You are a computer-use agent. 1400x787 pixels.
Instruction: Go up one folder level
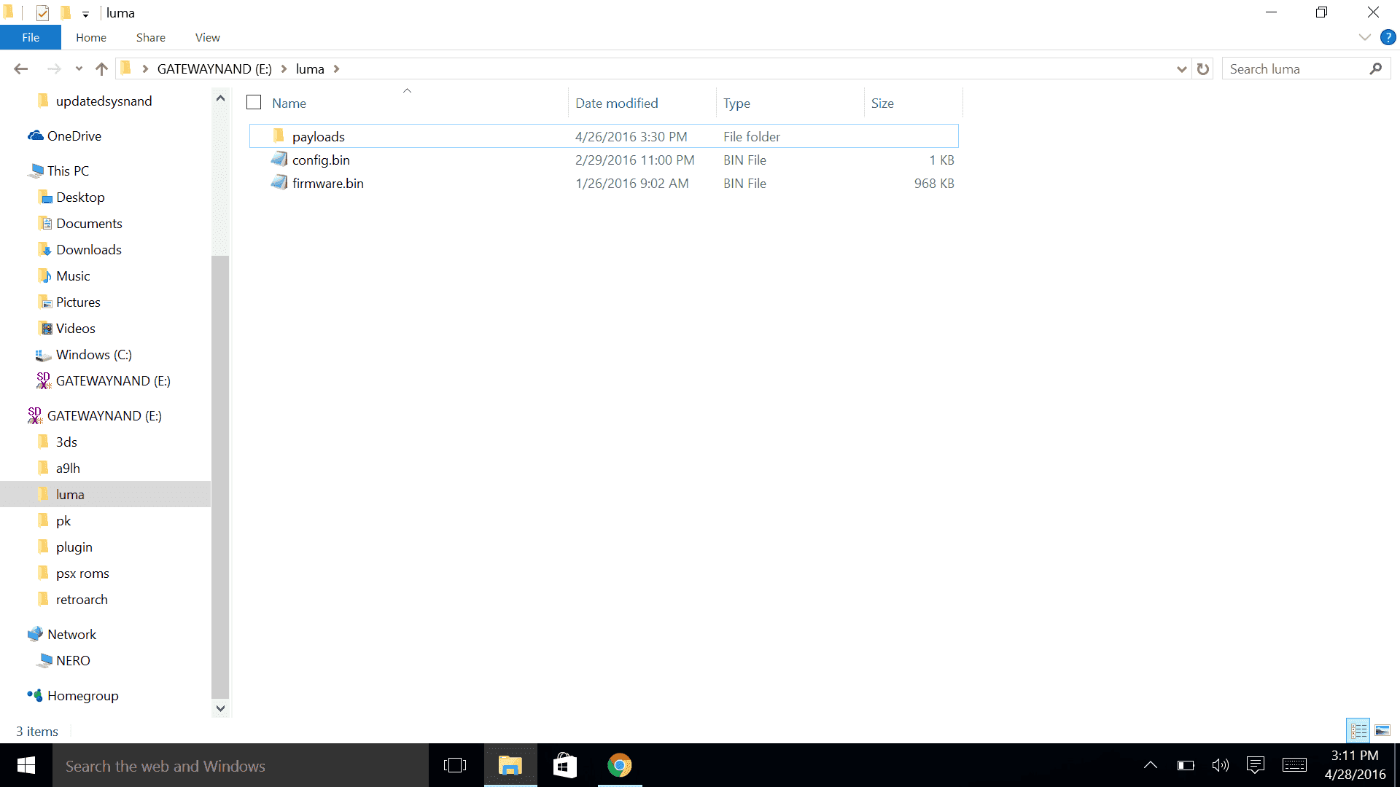coord(101,68)
